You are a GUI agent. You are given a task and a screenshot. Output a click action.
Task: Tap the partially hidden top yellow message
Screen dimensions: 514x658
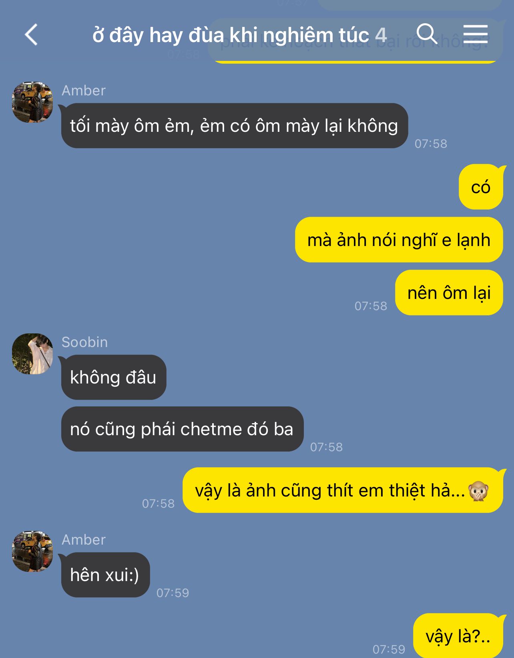tap(355, 40)
